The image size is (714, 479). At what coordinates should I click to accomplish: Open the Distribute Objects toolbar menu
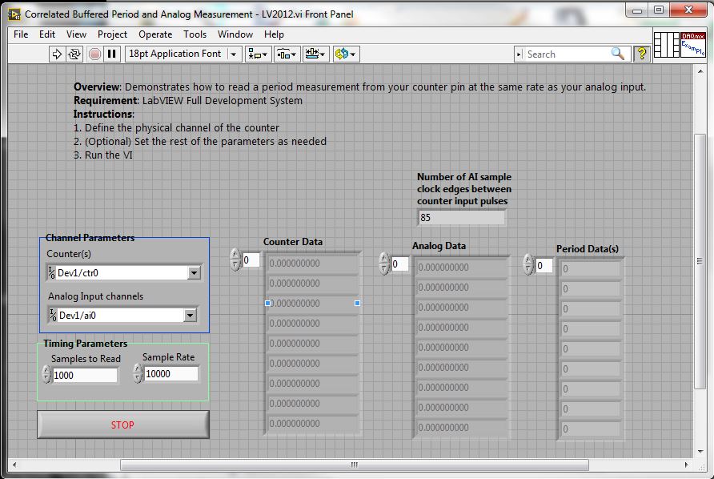(287, 54)
